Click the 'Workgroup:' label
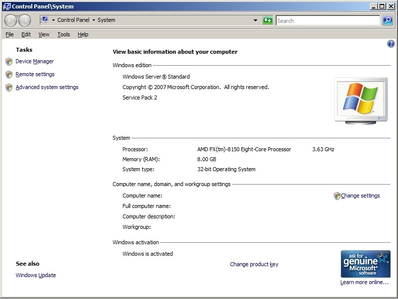Viewport: 398px width, 299px height. 136,227
